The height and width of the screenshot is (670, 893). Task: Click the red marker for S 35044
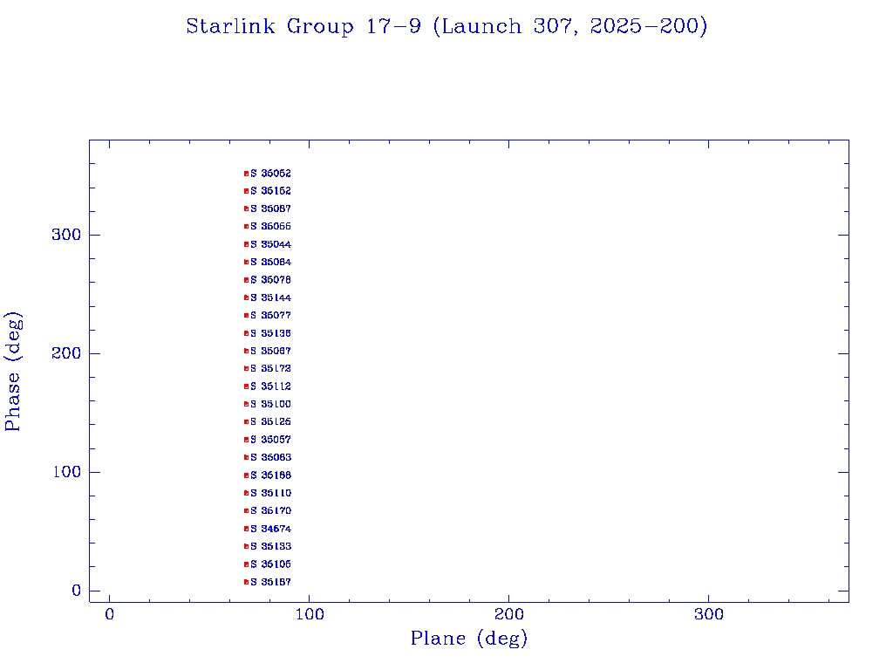click(x=247, y=244)
